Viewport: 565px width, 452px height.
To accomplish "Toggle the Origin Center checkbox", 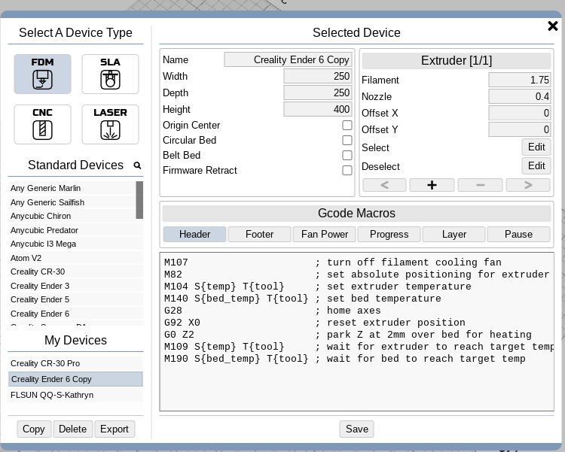I will [x=347, y=126].
